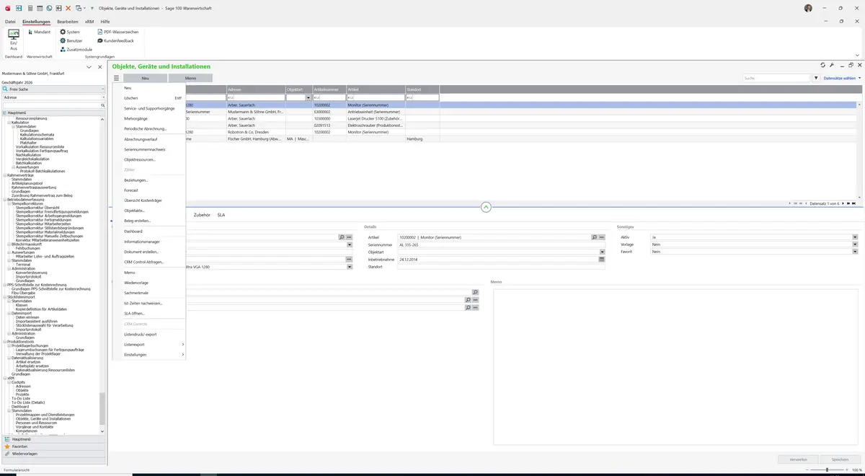
Task: Click the clock icon in quick access toolbar
Action: tap(49, 8)
